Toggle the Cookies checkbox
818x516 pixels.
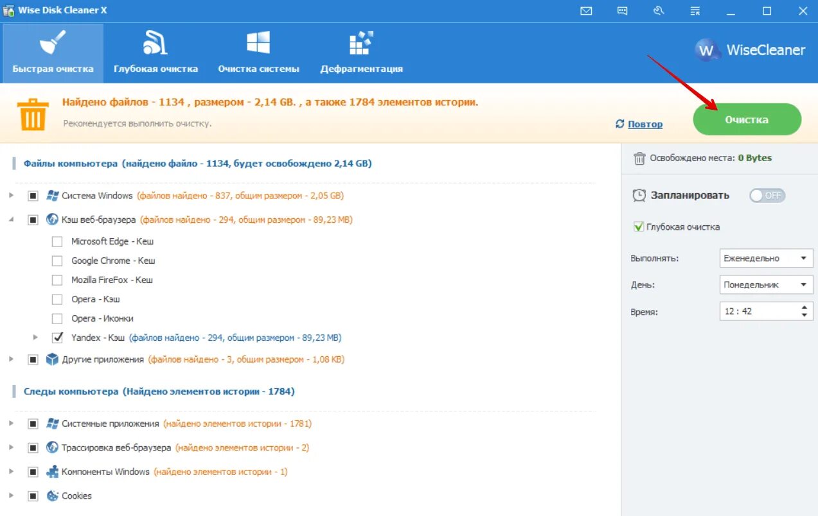(33, 495)
